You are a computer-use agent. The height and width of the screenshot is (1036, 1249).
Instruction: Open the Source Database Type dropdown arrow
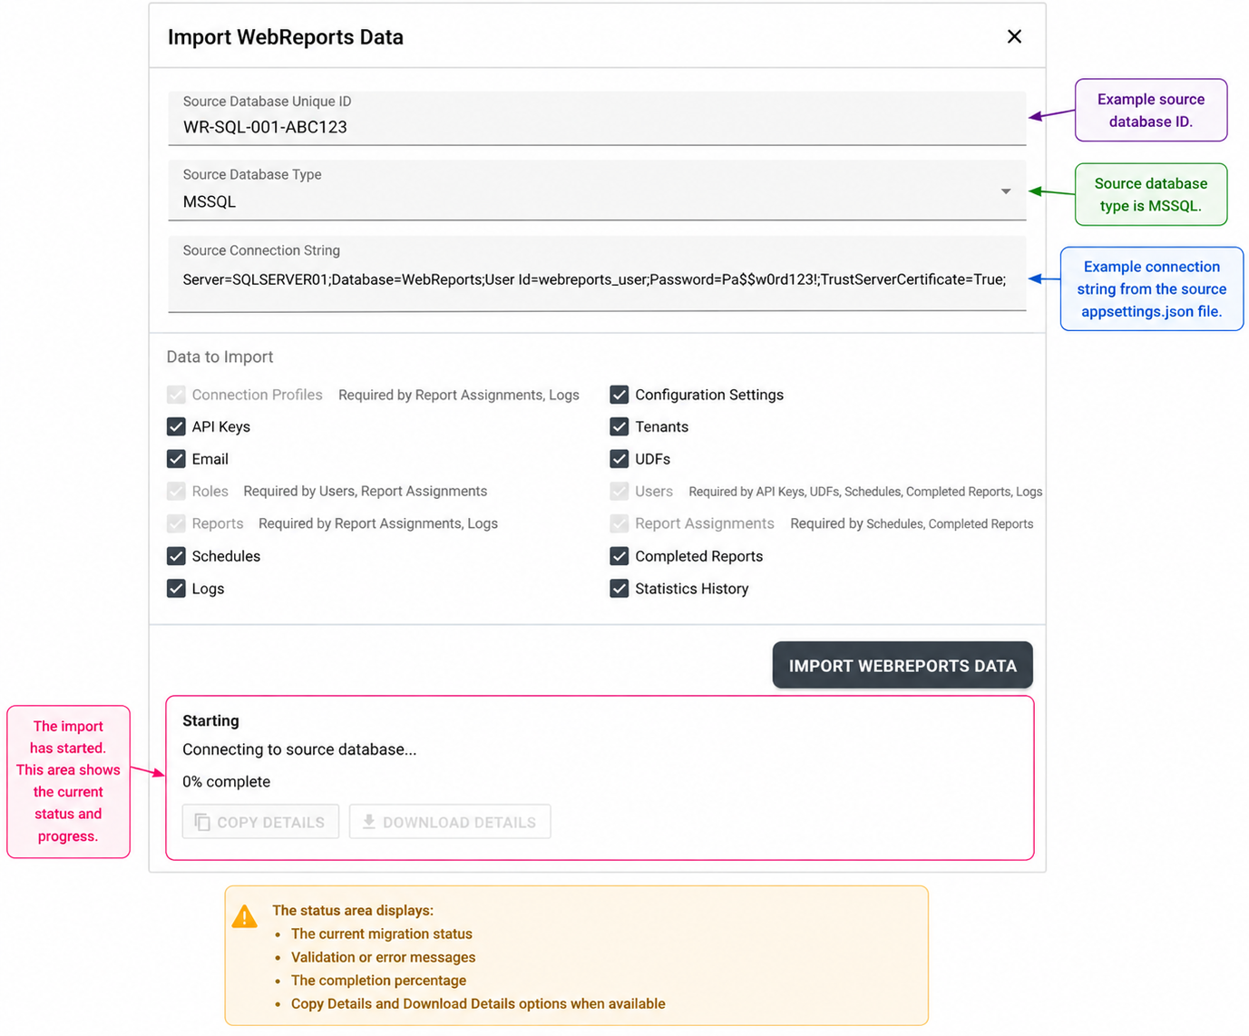(x=1006, y=191)
